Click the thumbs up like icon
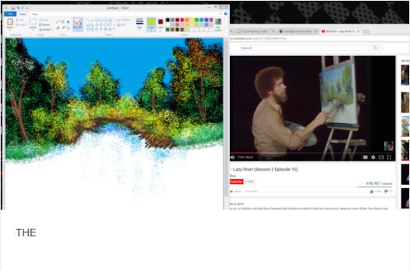Image resolution: width=410 pixels, height=271 pixels. pos(371,191)
